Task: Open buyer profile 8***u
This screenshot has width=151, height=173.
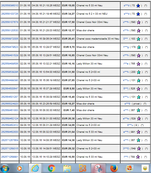Action: (130, 125)
